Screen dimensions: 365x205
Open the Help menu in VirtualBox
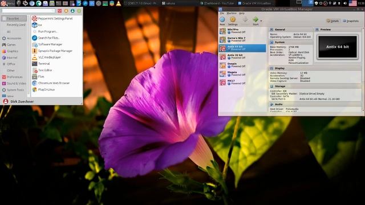pos(242,13)
